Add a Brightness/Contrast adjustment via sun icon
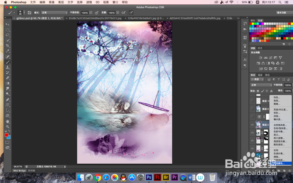This screenshot has height=183, width=293. tap(261, 58)
